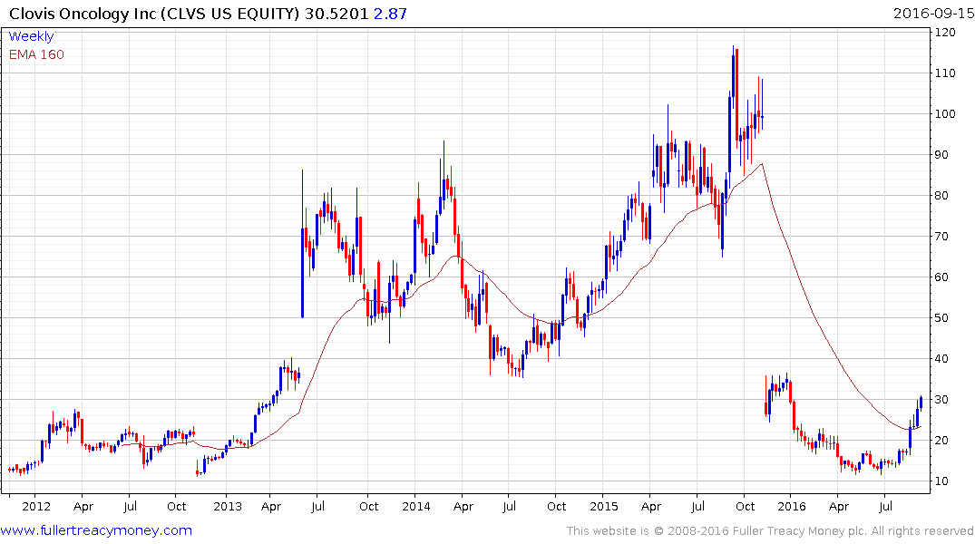Click the 10 price axis label
975x544 pixels.
click(942, 481)
